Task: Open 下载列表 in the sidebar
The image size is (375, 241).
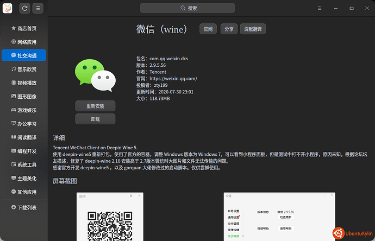Action: pyautogui.click(x=24, y=207)
